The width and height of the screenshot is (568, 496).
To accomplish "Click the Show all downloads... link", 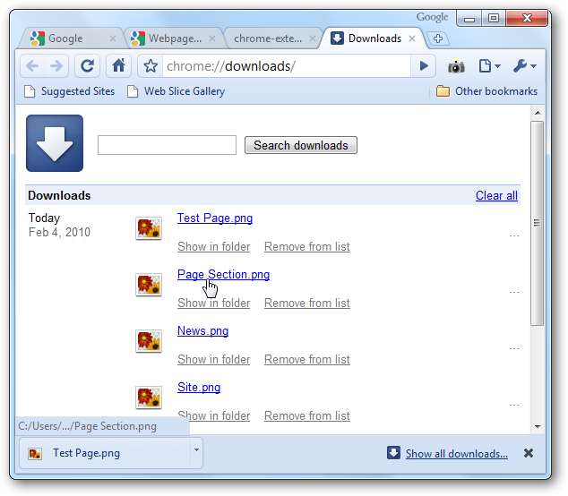I will click(x=456, y=454).
